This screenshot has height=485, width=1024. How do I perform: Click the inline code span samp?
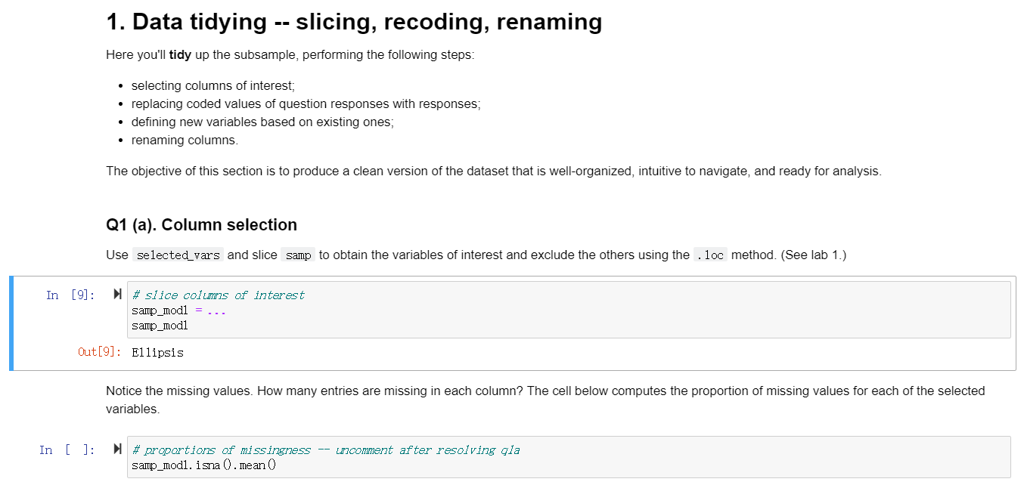(297, 255)
